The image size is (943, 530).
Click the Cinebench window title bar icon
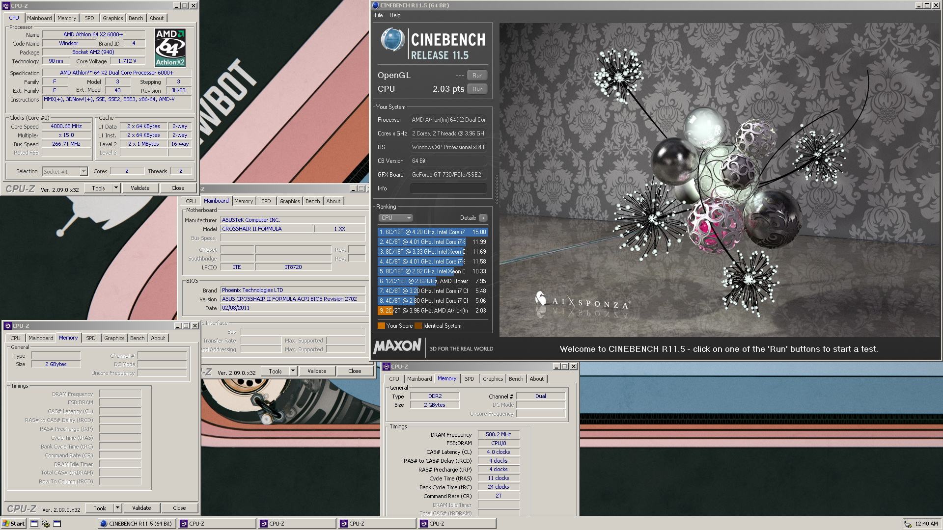[x=376, y=5]
